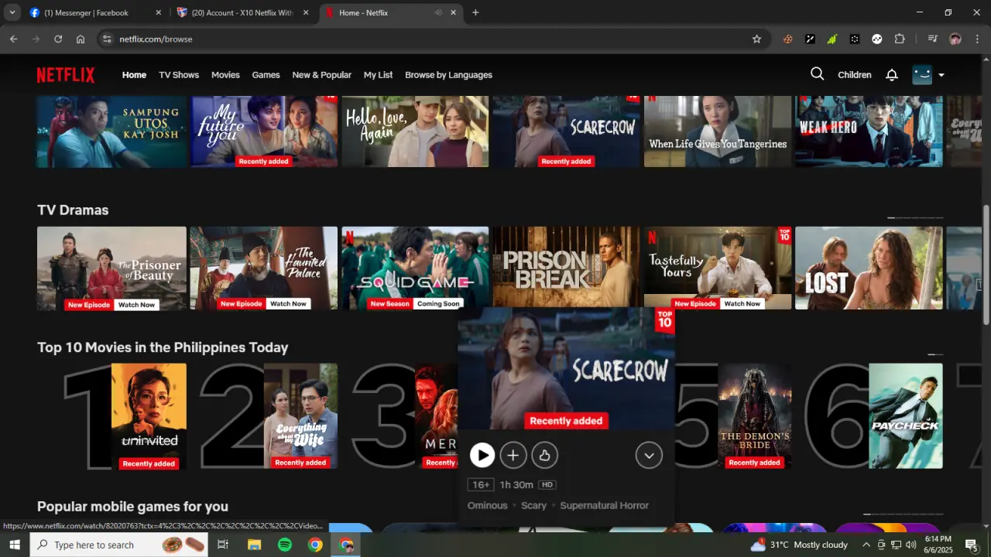The height and width of the screenshot is (557, 991).
Task: Open Lost thumbnail
Action: coord(869,268)
